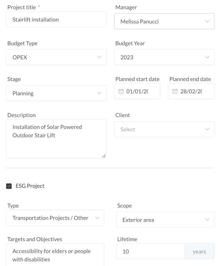Viewport: 218px width, 266px height.
Task: Open the Budget Year 2023 dropdown
Action: pyautogui.click(x=207, y=57)
